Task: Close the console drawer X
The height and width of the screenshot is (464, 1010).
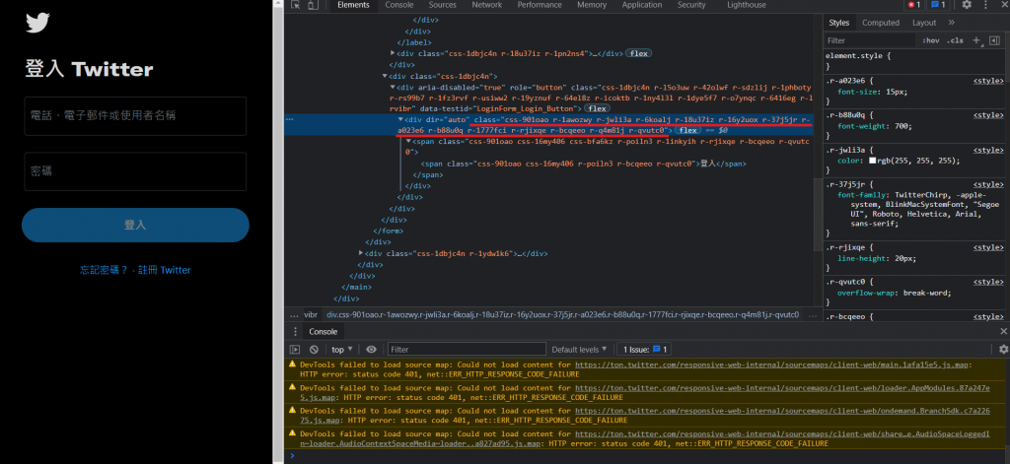Action: coord(1003,331)
